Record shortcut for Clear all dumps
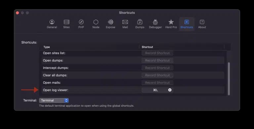Viewport: 254px width, 129px height. (x=157, y=75)
